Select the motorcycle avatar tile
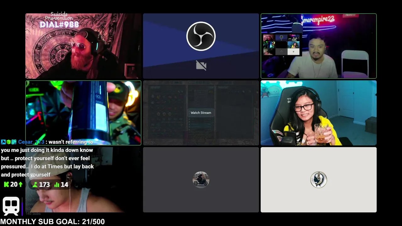 [201, 180]
